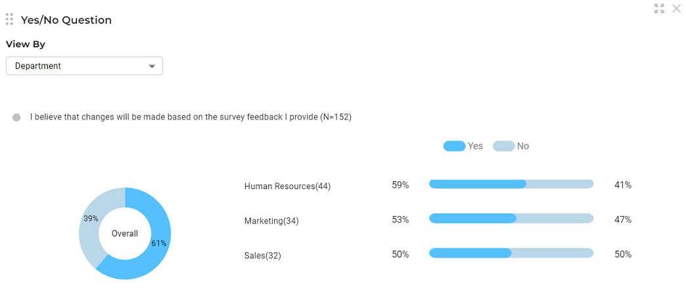Click the dropdown arrow next to Department
Image resolution: width=686 pixels, height=289 pixels.
[x=152, y=66]
